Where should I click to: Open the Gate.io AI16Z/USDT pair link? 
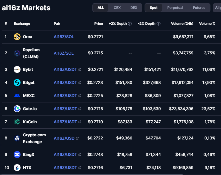pos(65,109)
